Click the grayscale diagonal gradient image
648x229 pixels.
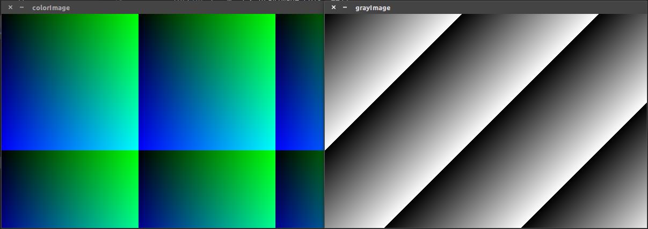[486, 121]
